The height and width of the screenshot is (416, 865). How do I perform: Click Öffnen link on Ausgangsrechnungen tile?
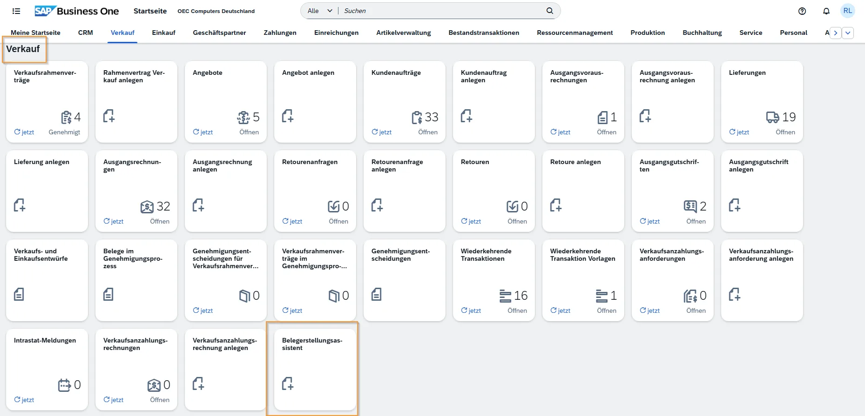pos(160,221)
